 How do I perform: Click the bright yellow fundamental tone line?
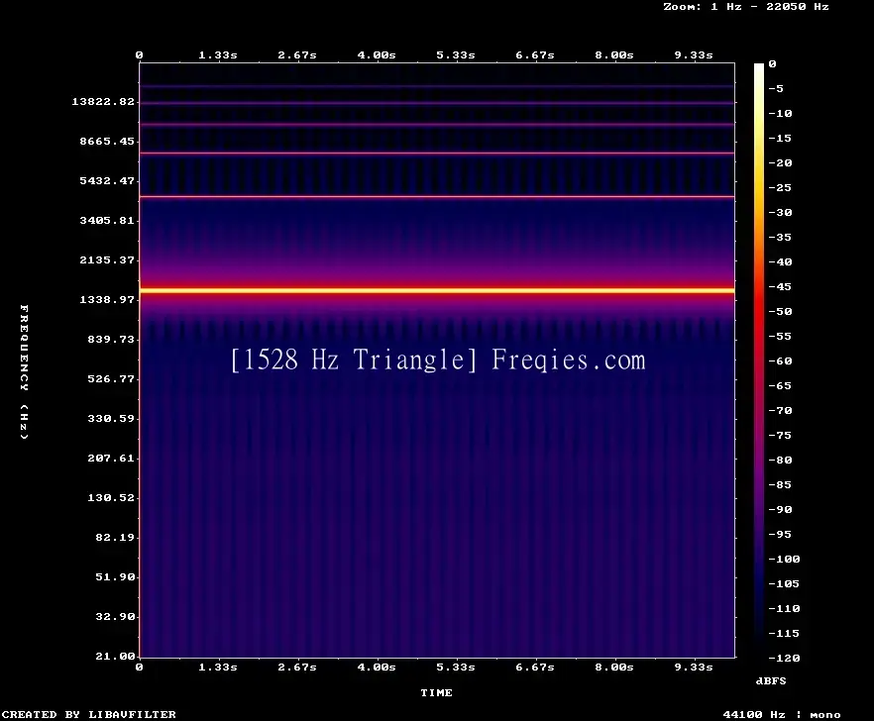pyautogui.click(x=437, y=290)
